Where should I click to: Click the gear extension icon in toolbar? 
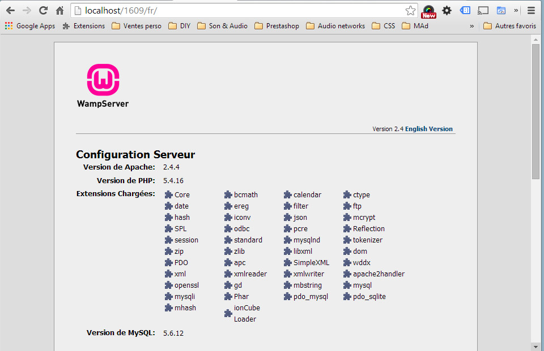447,11
